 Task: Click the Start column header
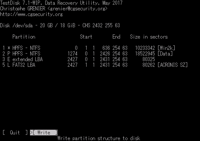[x=86, y=37]
